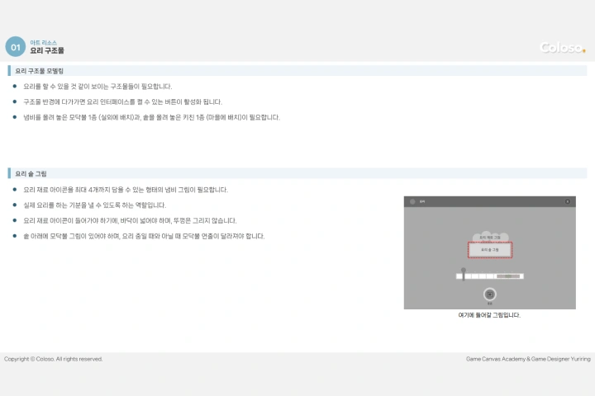595x396 pixels.
Task: Click the circle icon in mockup title bar
Action: (x=412, y=201)
